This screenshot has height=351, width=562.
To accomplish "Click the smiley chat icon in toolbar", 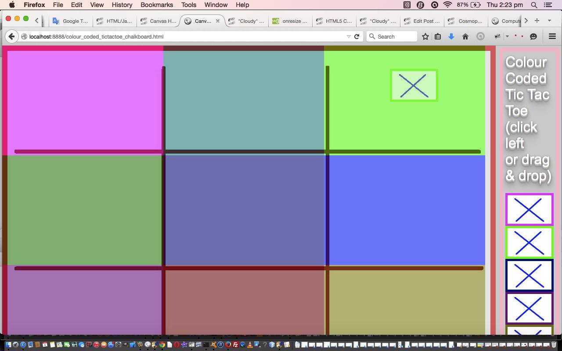I will pos(533,36).
